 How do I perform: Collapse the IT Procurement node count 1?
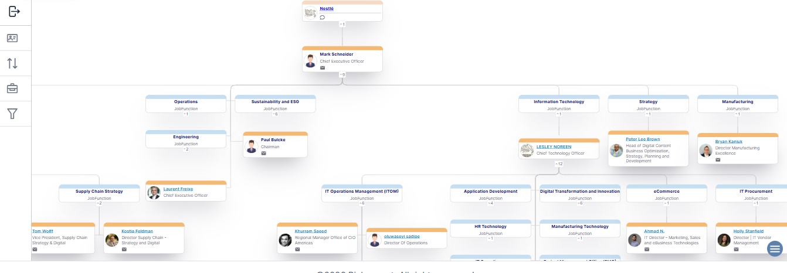click(756, 203)
